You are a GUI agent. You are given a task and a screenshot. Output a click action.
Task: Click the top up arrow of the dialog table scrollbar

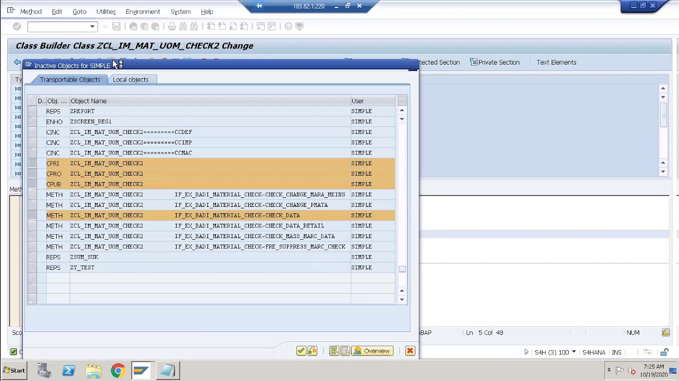coord(402,111)
